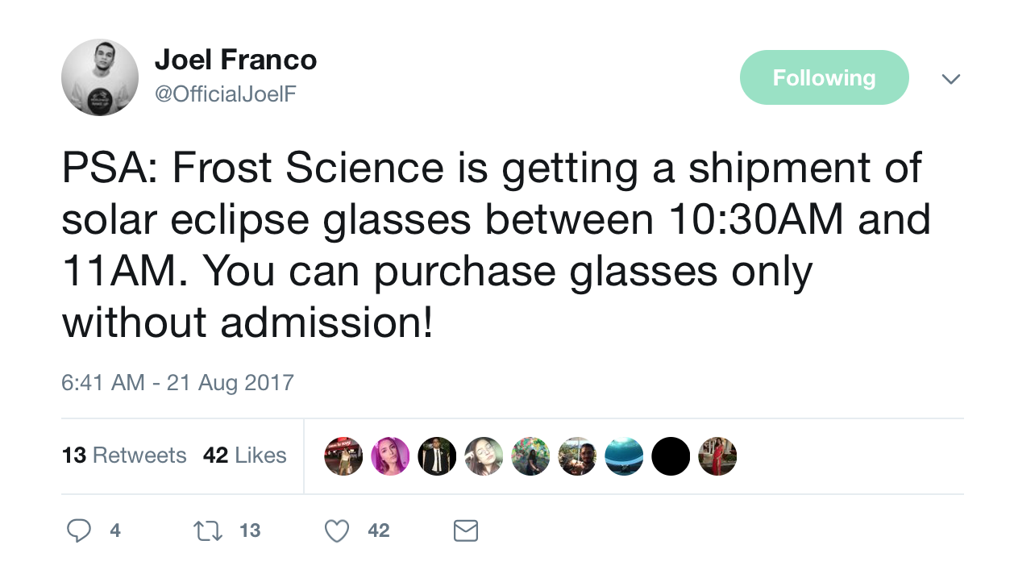The width and height of the screenshot is (1014, 574).
Task: Open the liker avatar with red dress
Action: coord(717,456)
